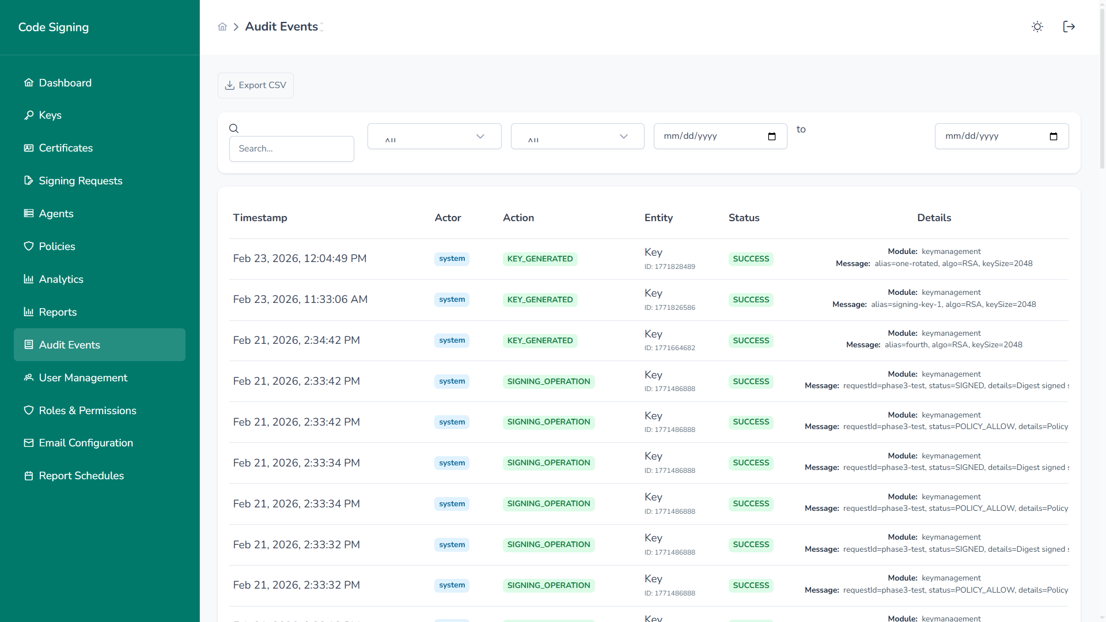1106x622 pixels.
Task: Click the User Management people icon
Action: 29,378
